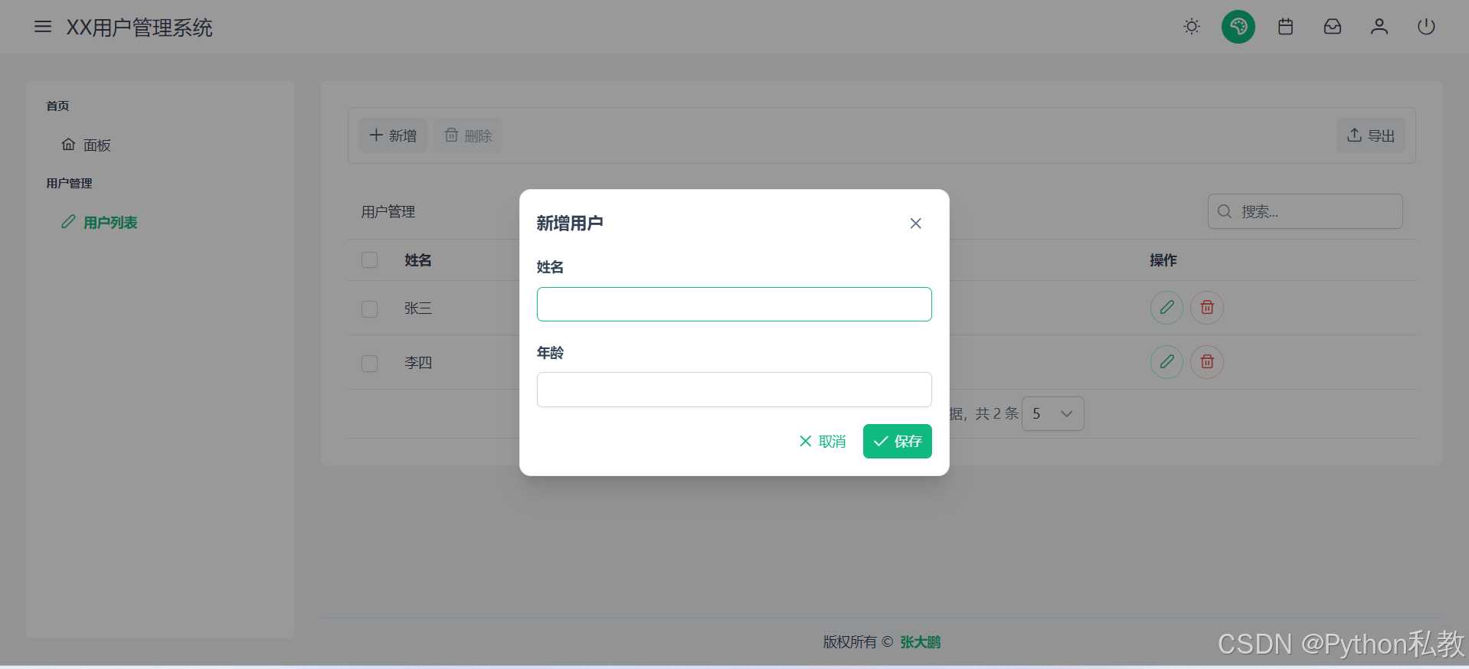Click 取消 to cancel the dialog
The image size is (1469, 669).
pos(823,442)
